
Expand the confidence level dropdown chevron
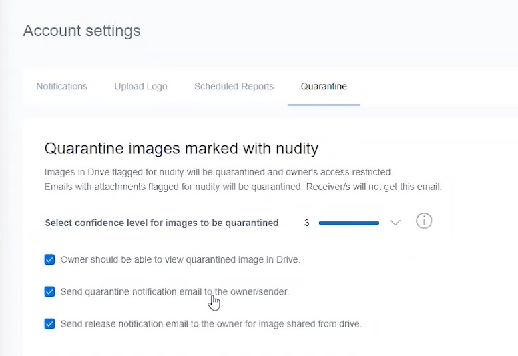coord(395,223)
